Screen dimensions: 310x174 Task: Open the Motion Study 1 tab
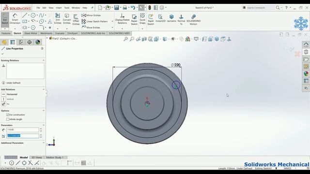[x=55, y=157]
